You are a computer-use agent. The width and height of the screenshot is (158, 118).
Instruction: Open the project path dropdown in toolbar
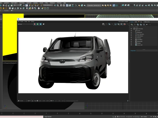click(x=94, y=5)
